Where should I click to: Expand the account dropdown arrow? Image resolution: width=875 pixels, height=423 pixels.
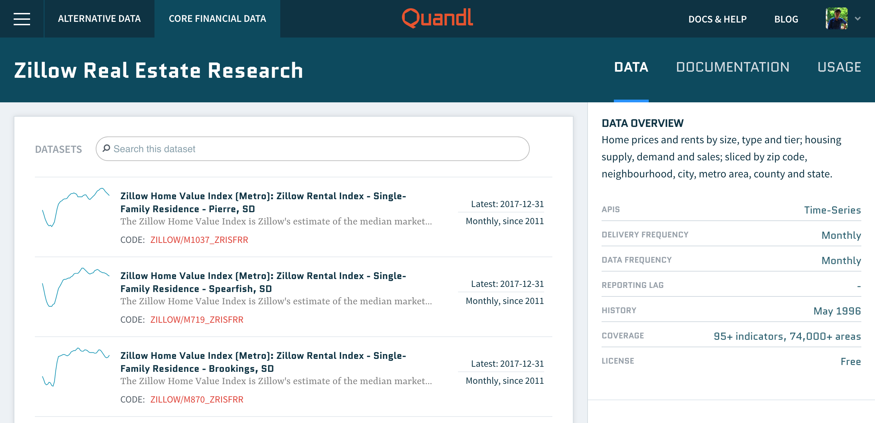coord(858,18)
